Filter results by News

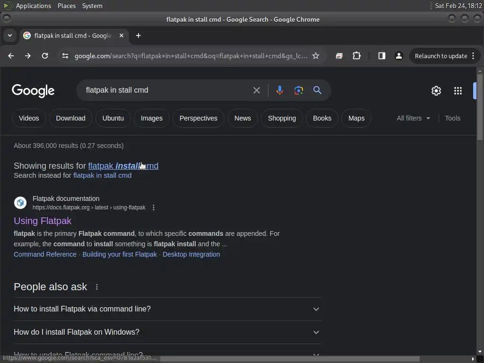coord(242,118)
